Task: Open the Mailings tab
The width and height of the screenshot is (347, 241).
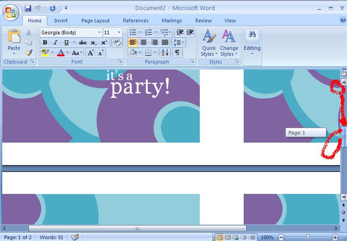Action: point(172,21)
